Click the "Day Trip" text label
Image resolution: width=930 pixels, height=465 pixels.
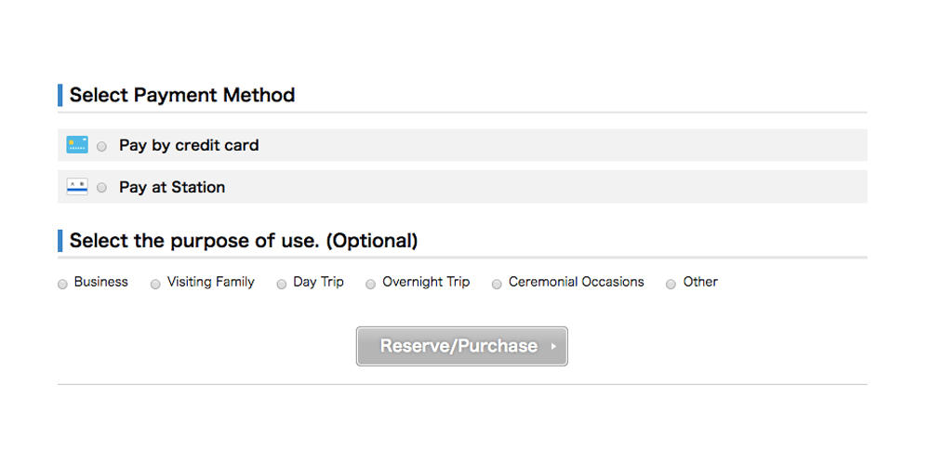[x=318, y=283]
